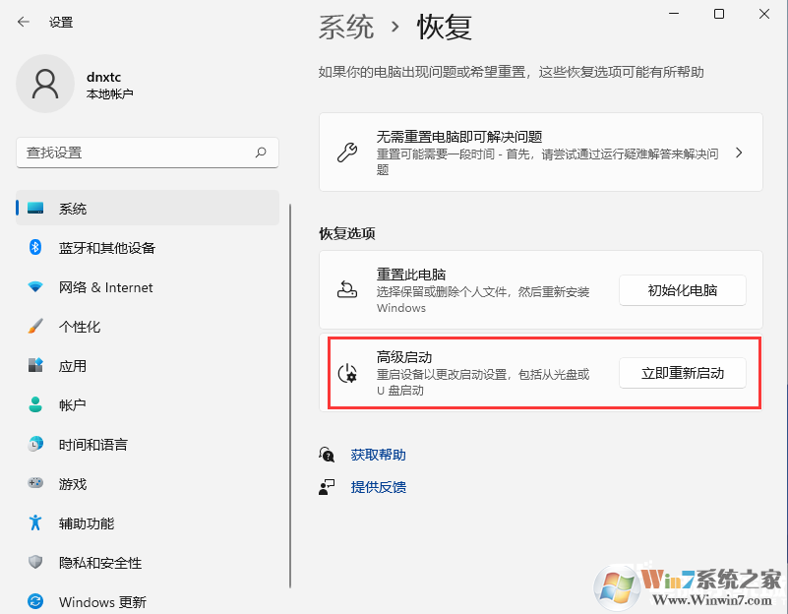
Task: Navigate to 系统 via breadcrumb
Action: [x=346, y=28]
